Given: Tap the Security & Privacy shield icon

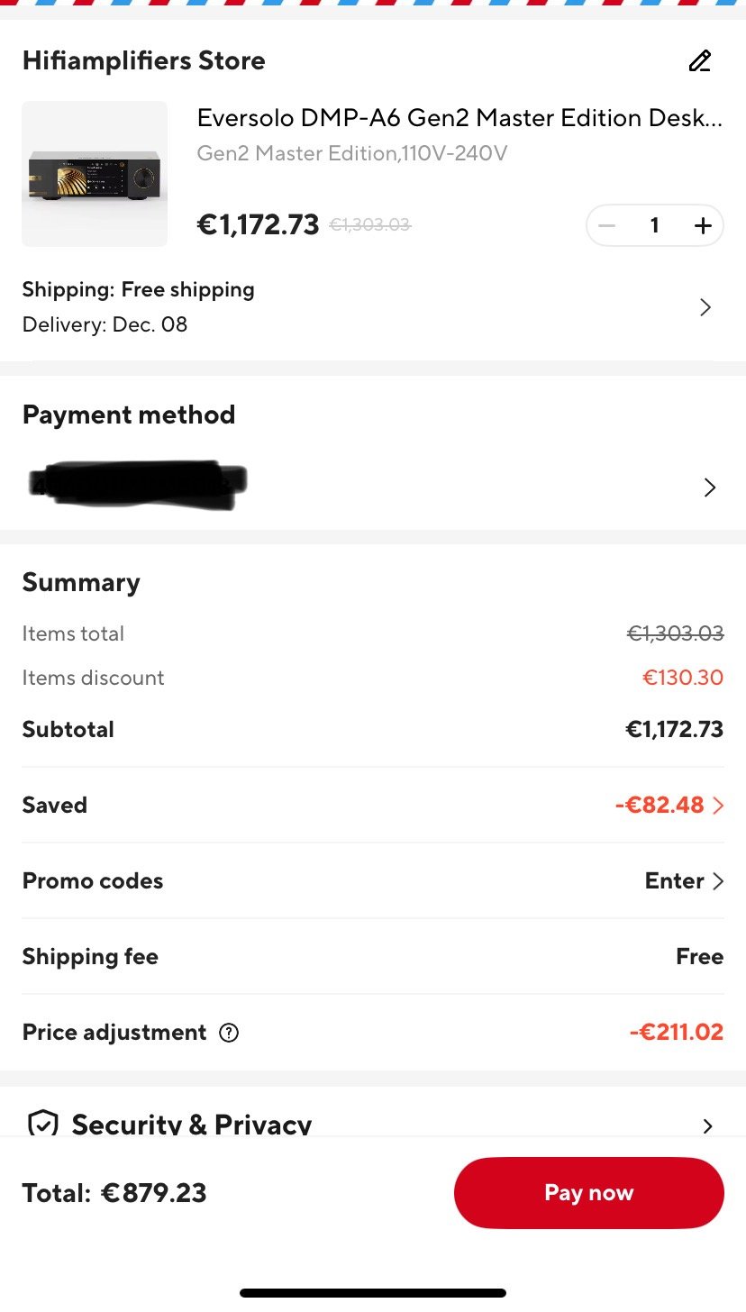Looking at the screenshot, I should pos(43,1124).
